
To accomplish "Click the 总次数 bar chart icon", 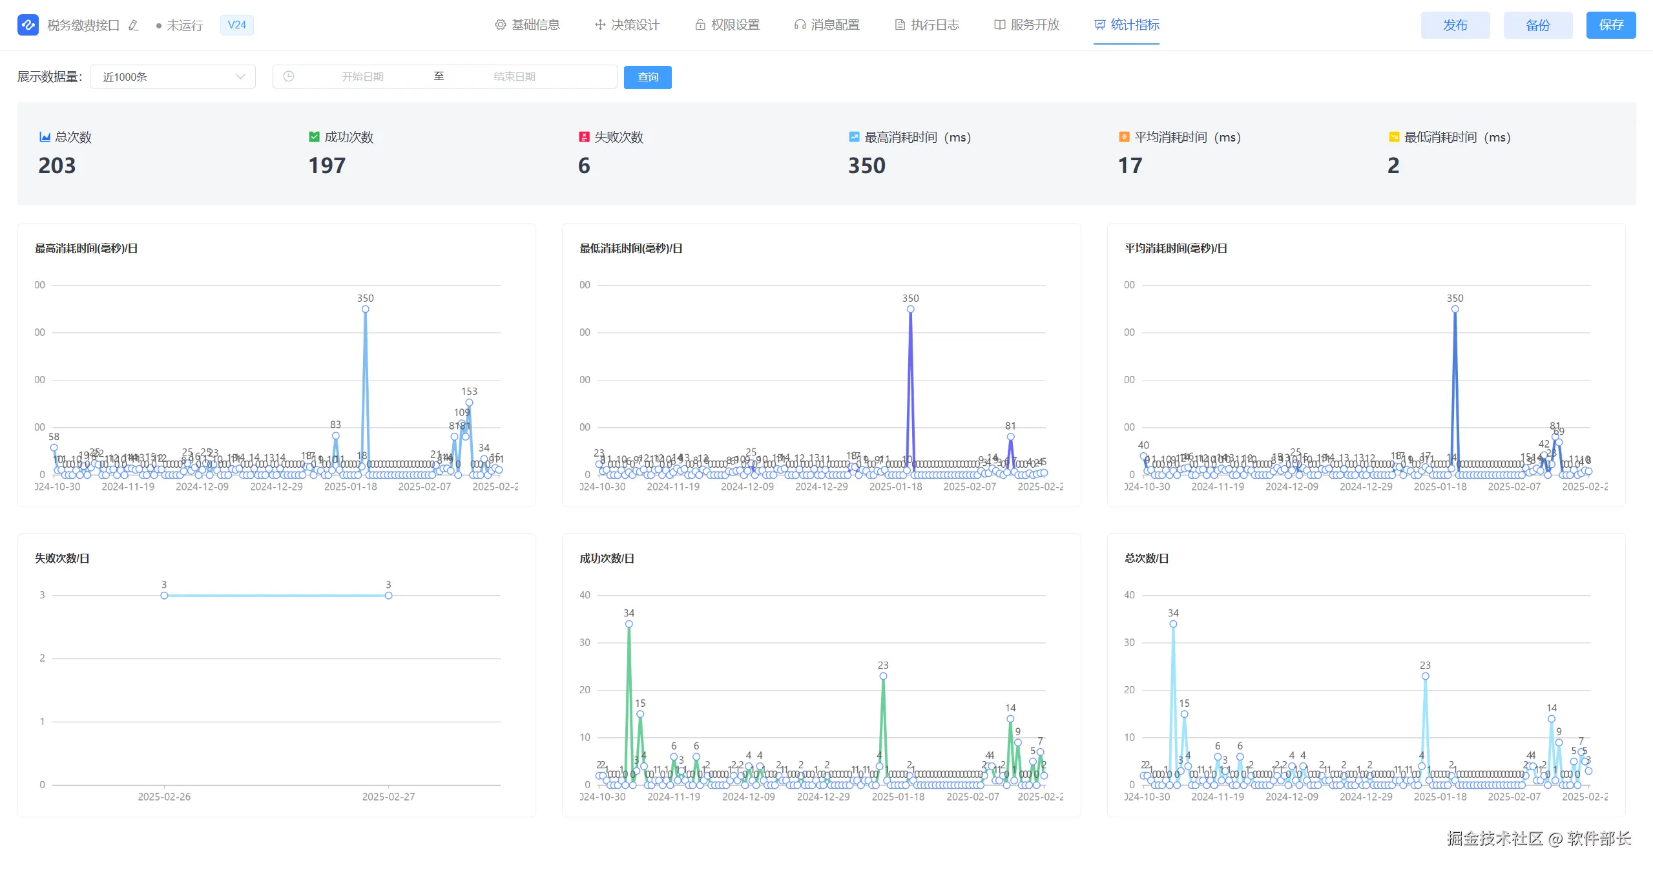I will point(45,137).
